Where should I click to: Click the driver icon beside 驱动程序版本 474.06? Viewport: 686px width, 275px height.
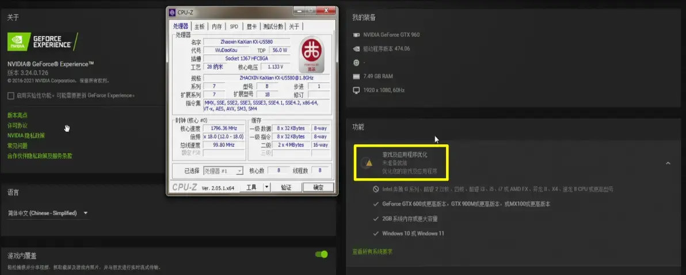tap(356, 48)
